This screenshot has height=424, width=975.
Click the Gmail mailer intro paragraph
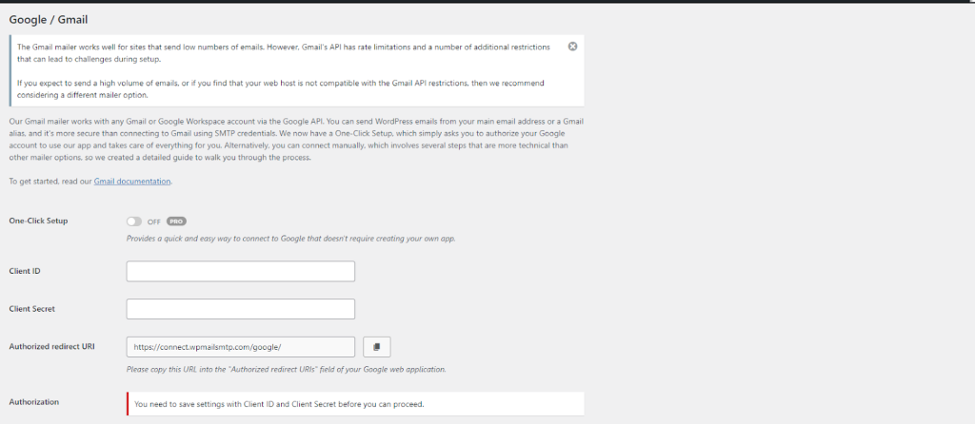(286, 140)
